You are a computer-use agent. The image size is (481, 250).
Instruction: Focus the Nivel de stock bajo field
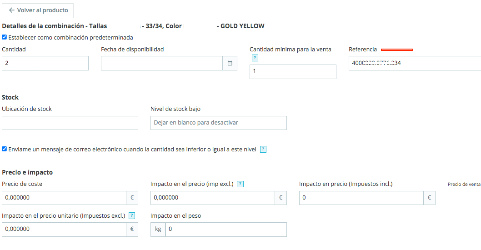pos(218,123)
